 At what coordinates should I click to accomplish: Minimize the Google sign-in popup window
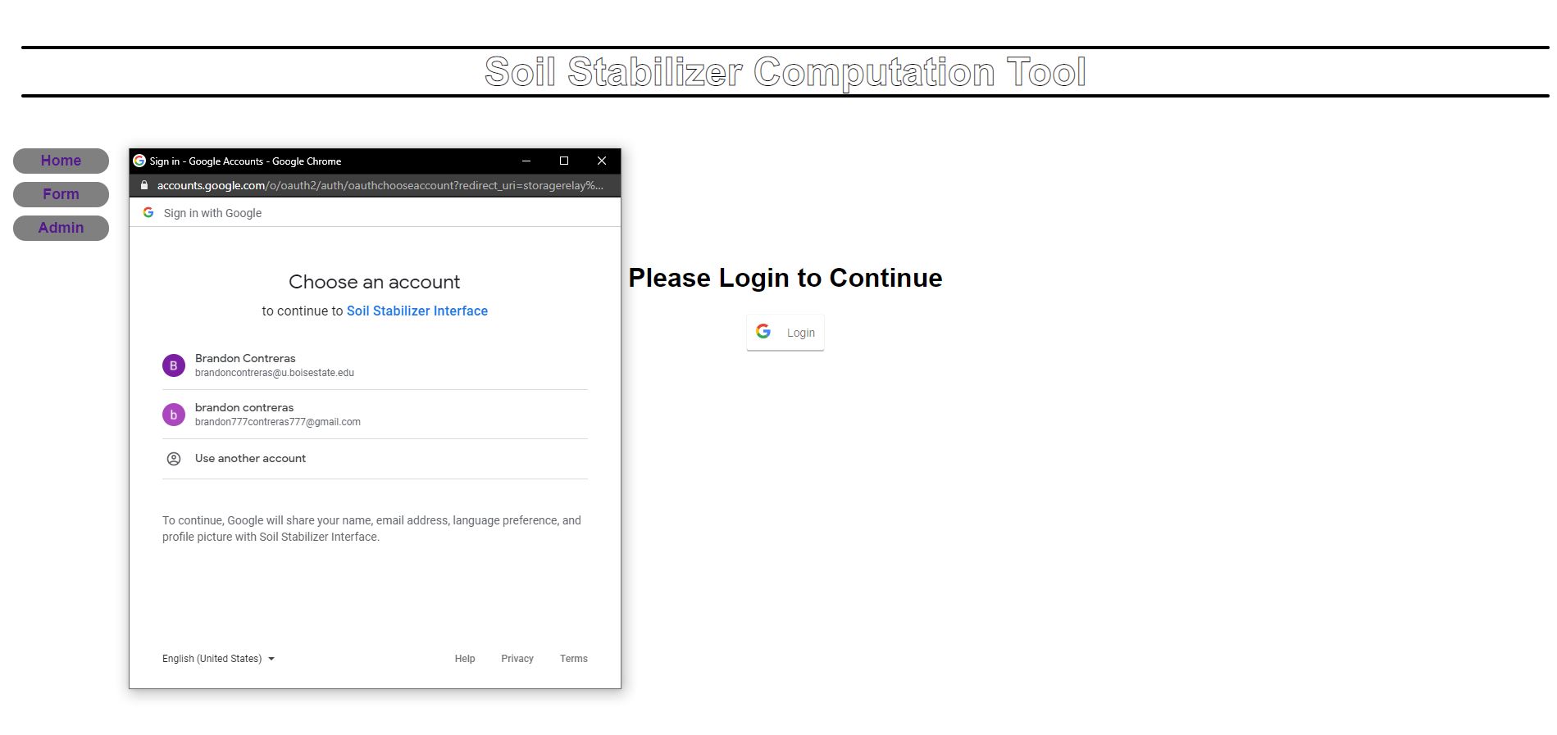pyautogui.click(x=526, y=161)
